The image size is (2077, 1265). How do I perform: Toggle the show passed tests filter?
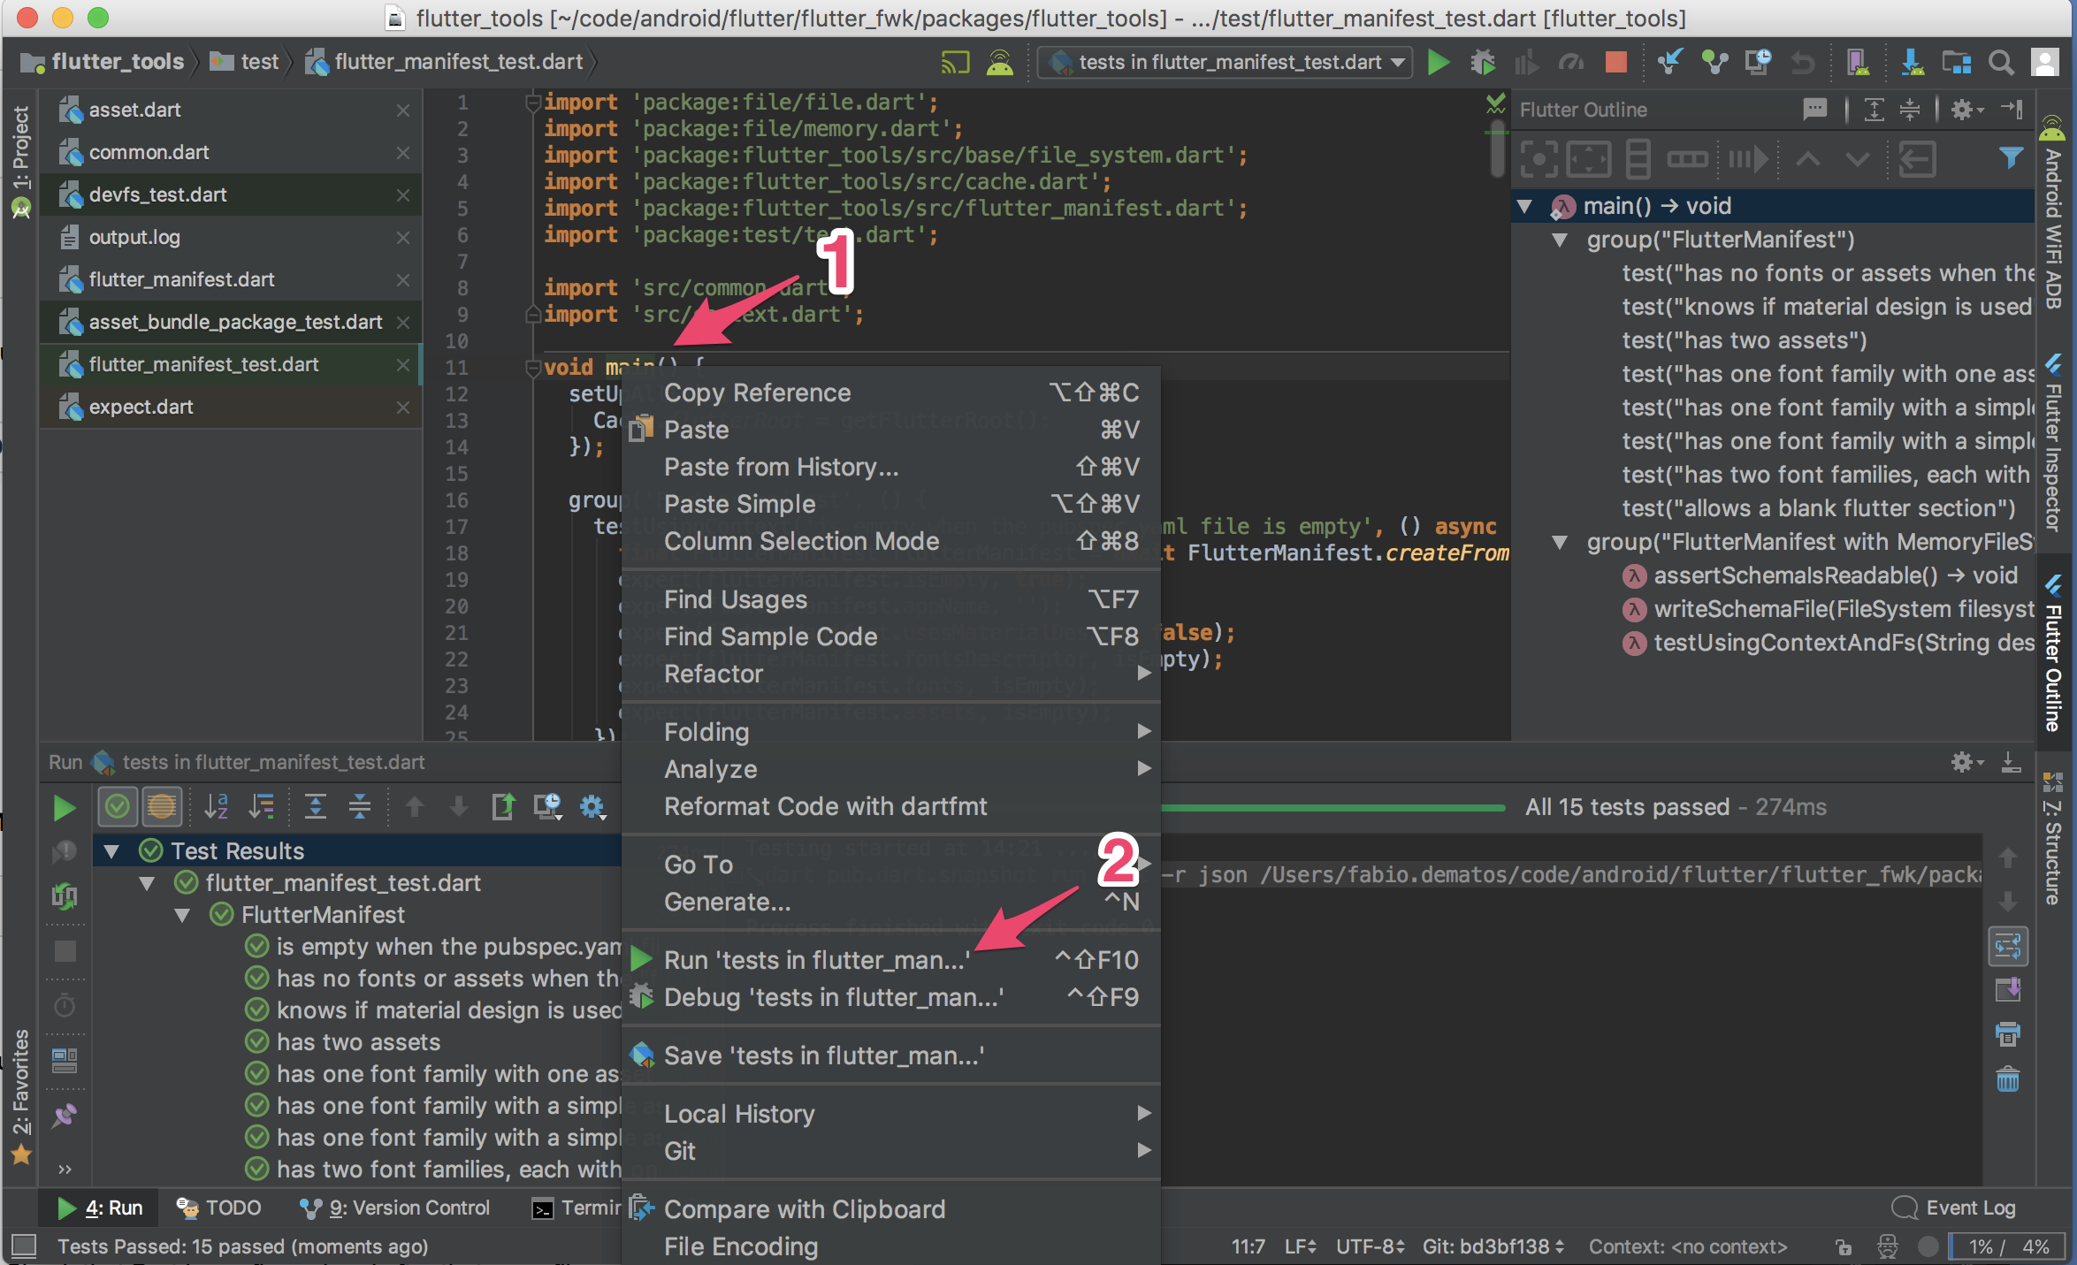click(118, 806)
